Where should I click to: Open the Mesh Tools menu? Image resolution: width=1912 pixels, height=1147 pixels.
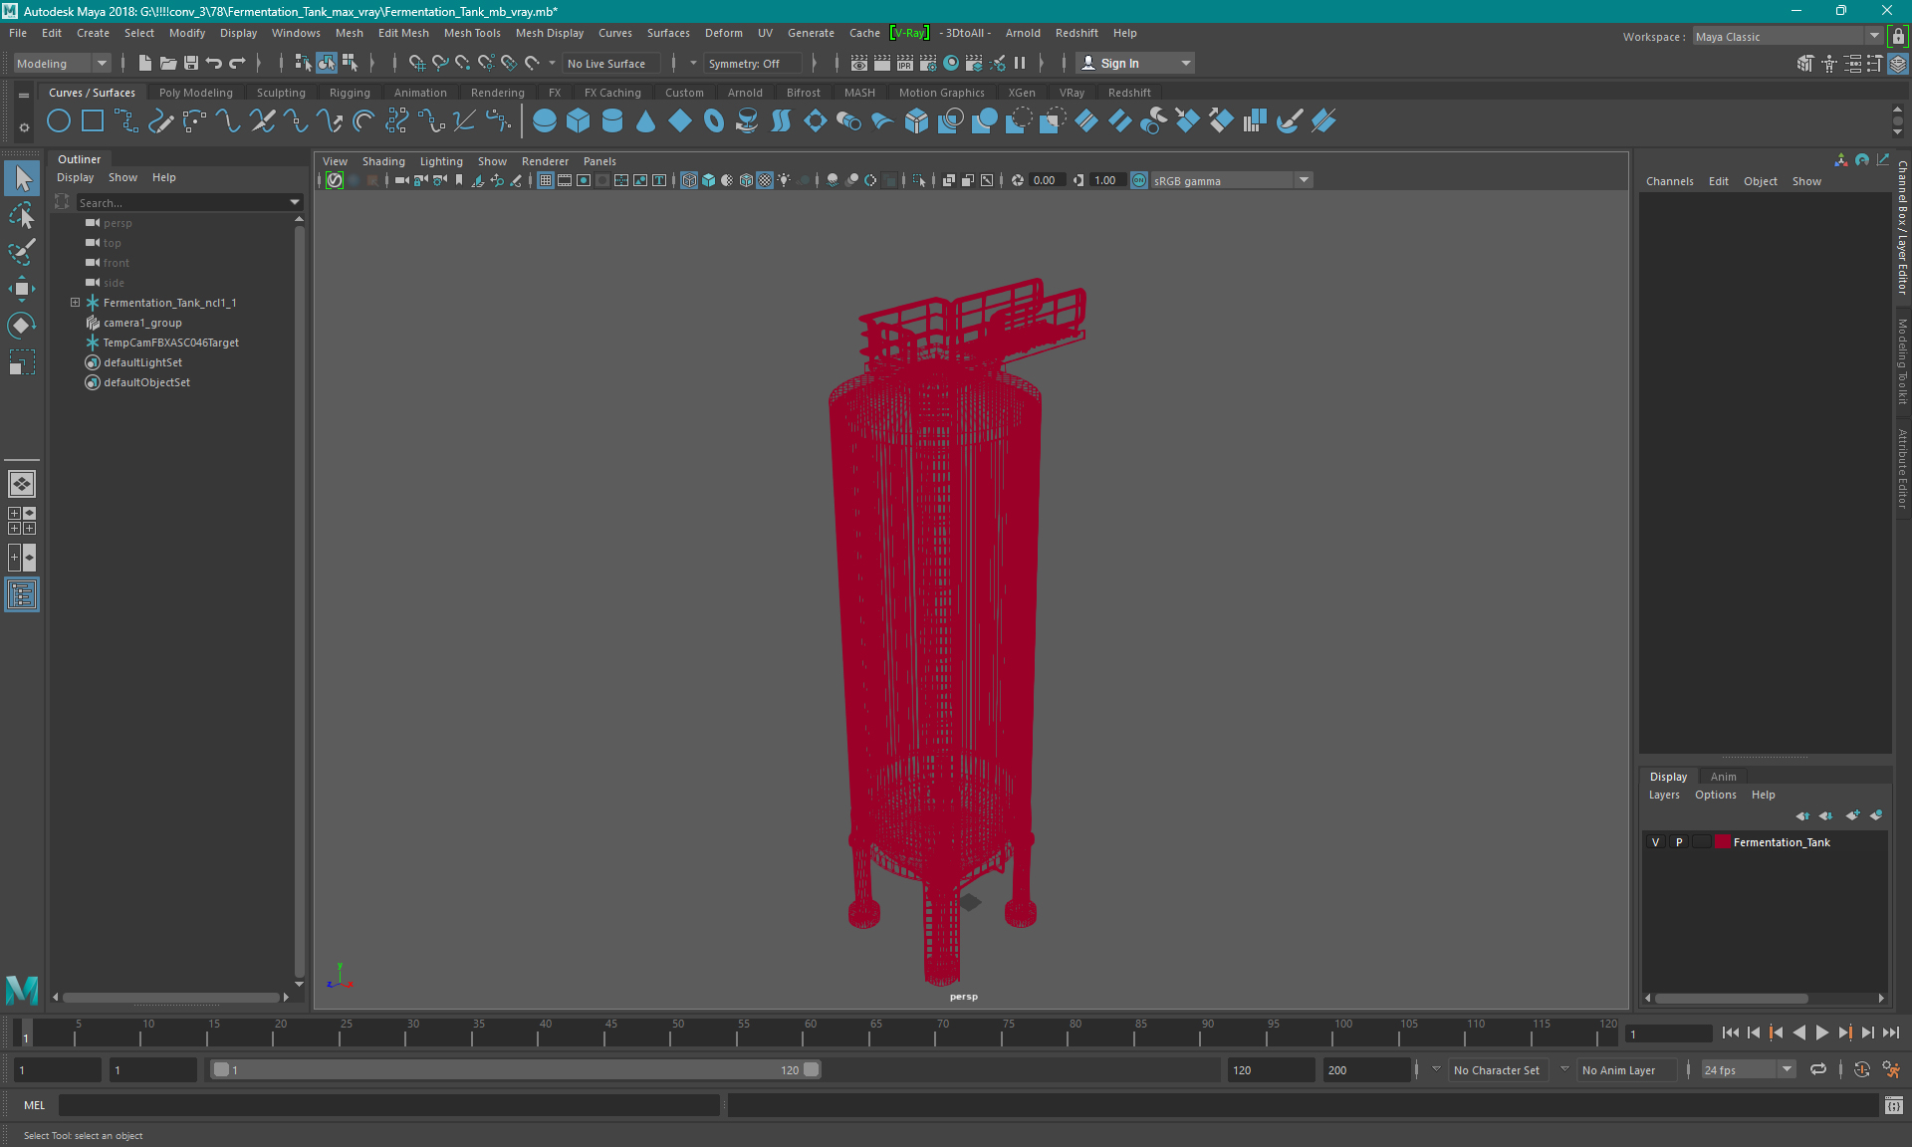(472, 33)
